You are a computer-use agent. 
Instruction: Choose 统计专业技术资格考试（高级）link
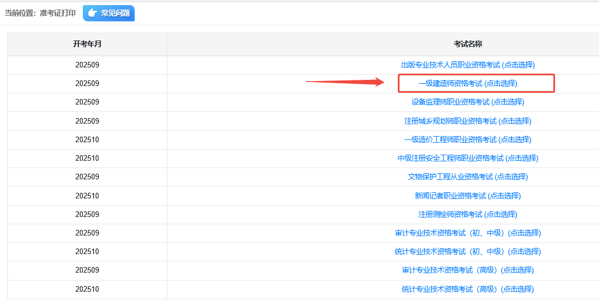468,289
